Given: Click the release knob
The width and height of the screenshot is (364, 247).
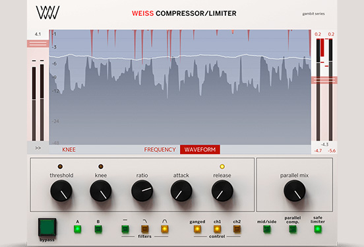Looking at the screenshot, I should (x=222, y=191).
